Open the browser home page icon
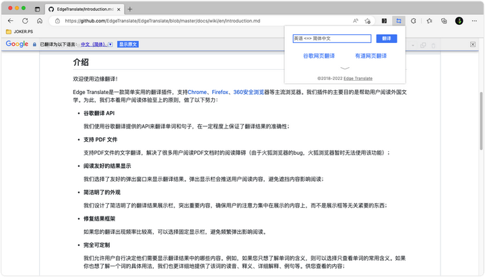 click(40, 21)
